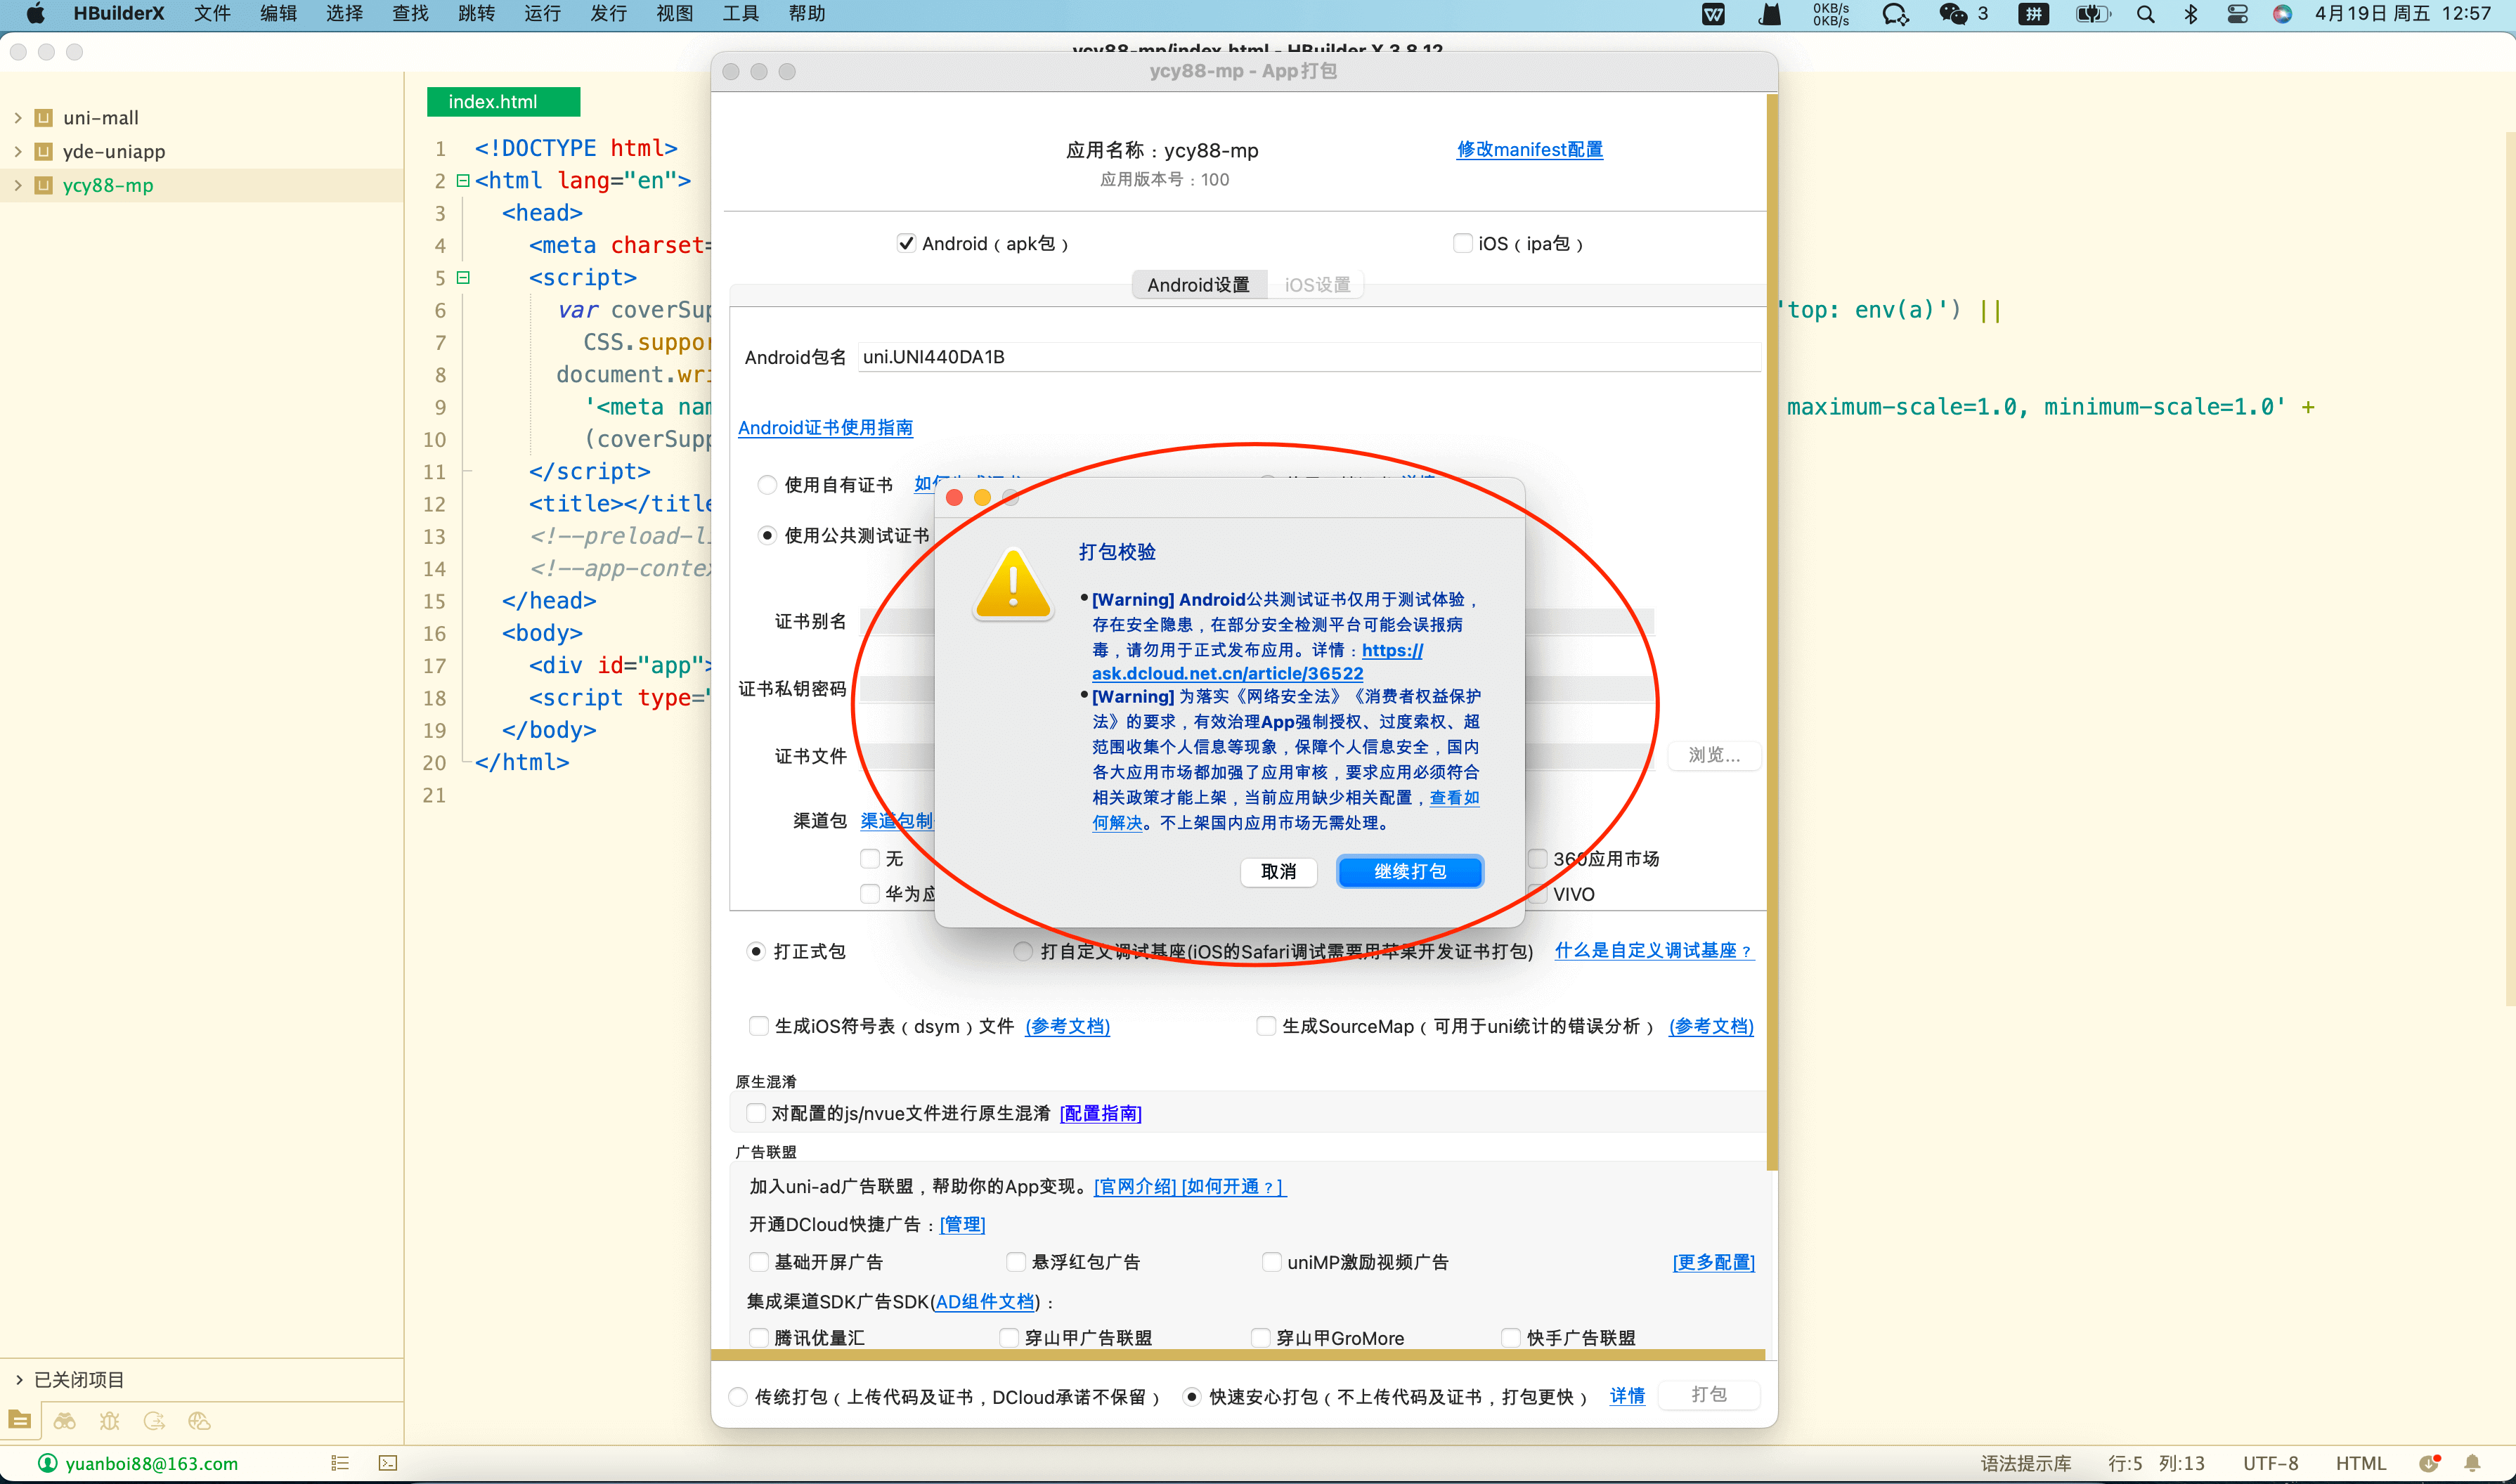
Task: Click the 继续打包 button
Action: [x=1410, y=872]
